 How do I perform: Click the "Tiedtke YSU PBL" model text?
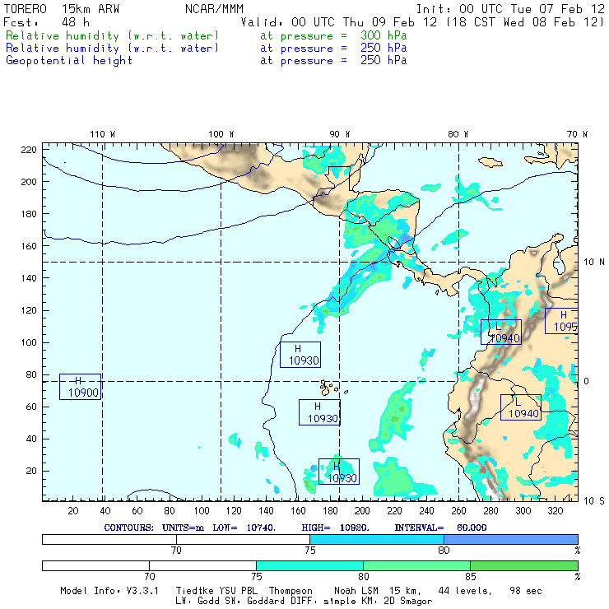tap(216, 591)
